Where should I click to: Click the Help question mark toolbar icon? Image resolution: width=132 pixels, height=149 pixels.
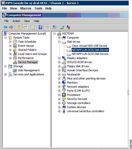40,27
